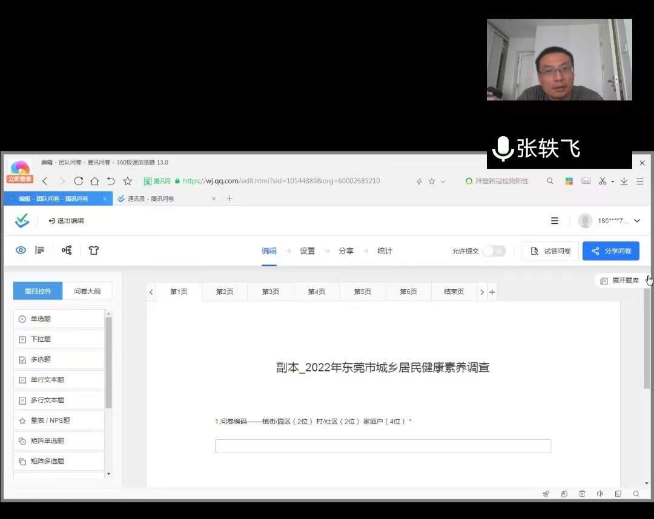Add the 单选题 question control
The height and width of the screenshot is (519, 654).
[x=59, y=319]
